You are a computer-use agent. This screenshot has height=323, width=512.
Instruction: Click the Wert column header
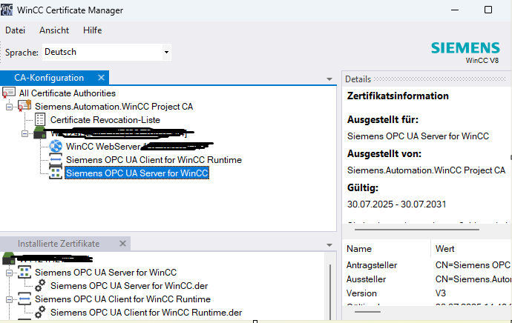tap(445, 249)
